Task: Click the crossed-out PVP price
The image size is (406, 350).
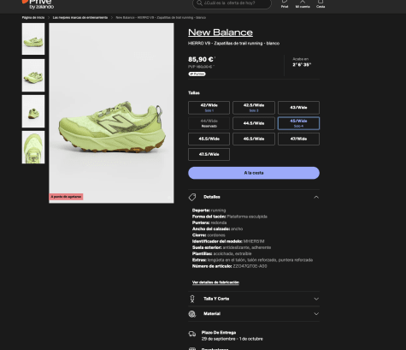Action: [201, 67]
